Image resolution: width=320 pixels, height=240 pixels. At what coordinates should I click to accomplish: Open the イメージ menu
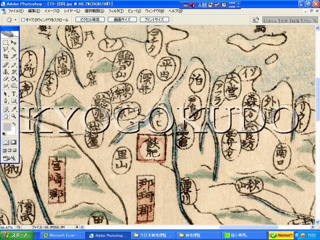point(52,11)
